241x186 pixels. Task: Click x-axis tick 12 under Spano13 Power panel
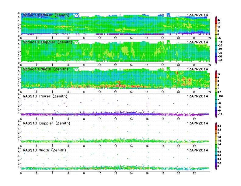tap(115, 38)
